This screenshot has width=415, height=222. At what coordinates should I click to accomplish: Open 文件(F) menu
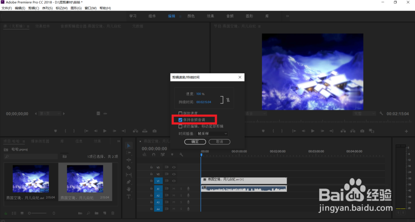[x=7, y=8]
